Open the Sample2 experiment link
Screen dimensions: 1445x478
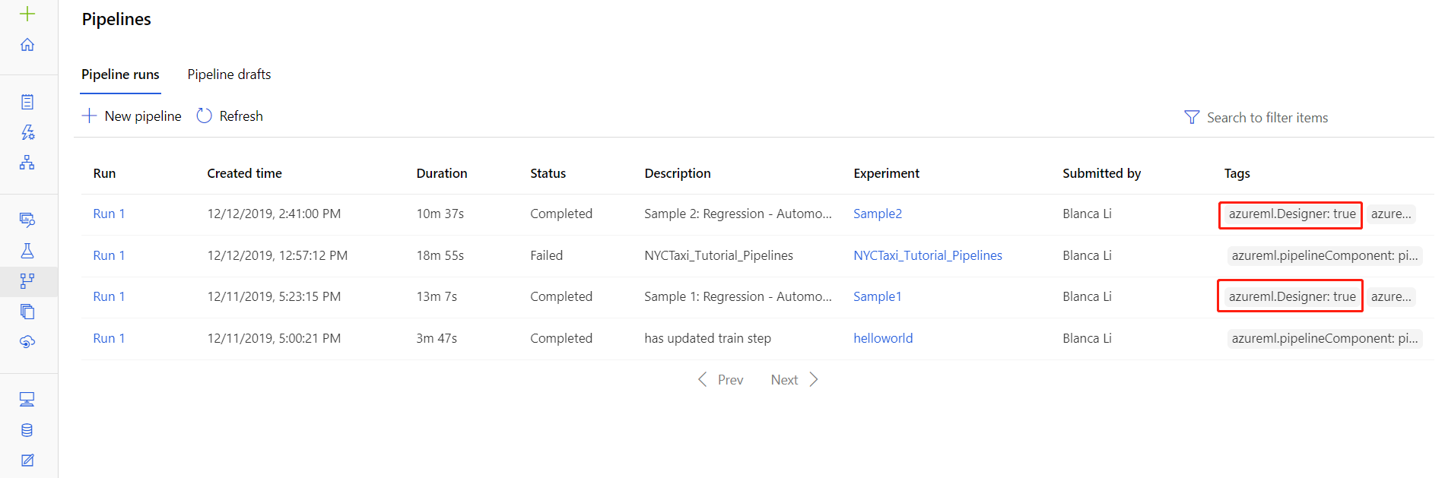pos(877,214)
